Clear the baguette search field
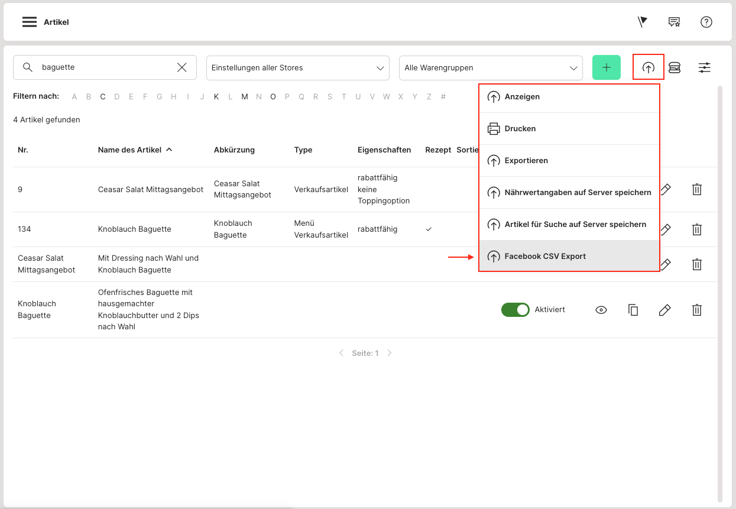Screen dimensions: 736x509 pos(182,67)
